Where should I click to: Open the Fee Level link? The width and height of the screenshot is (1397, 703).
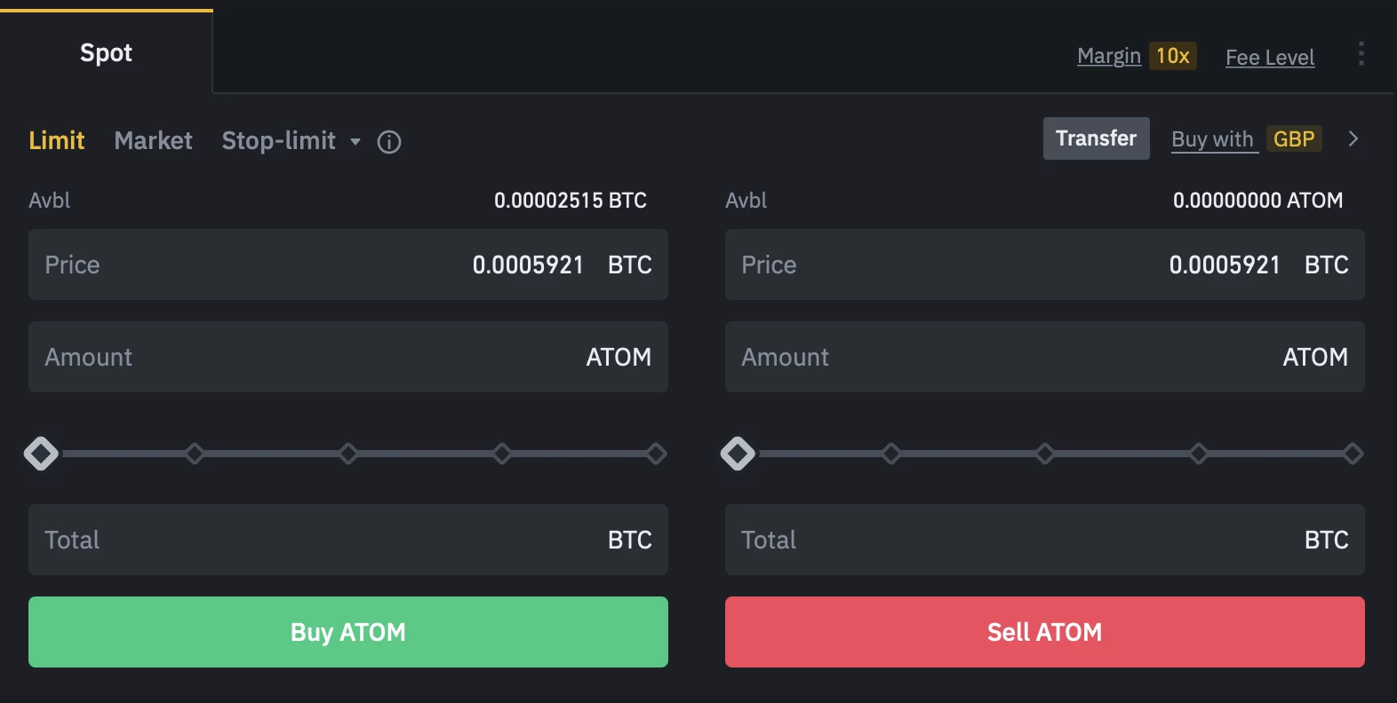click(1269, 58)
